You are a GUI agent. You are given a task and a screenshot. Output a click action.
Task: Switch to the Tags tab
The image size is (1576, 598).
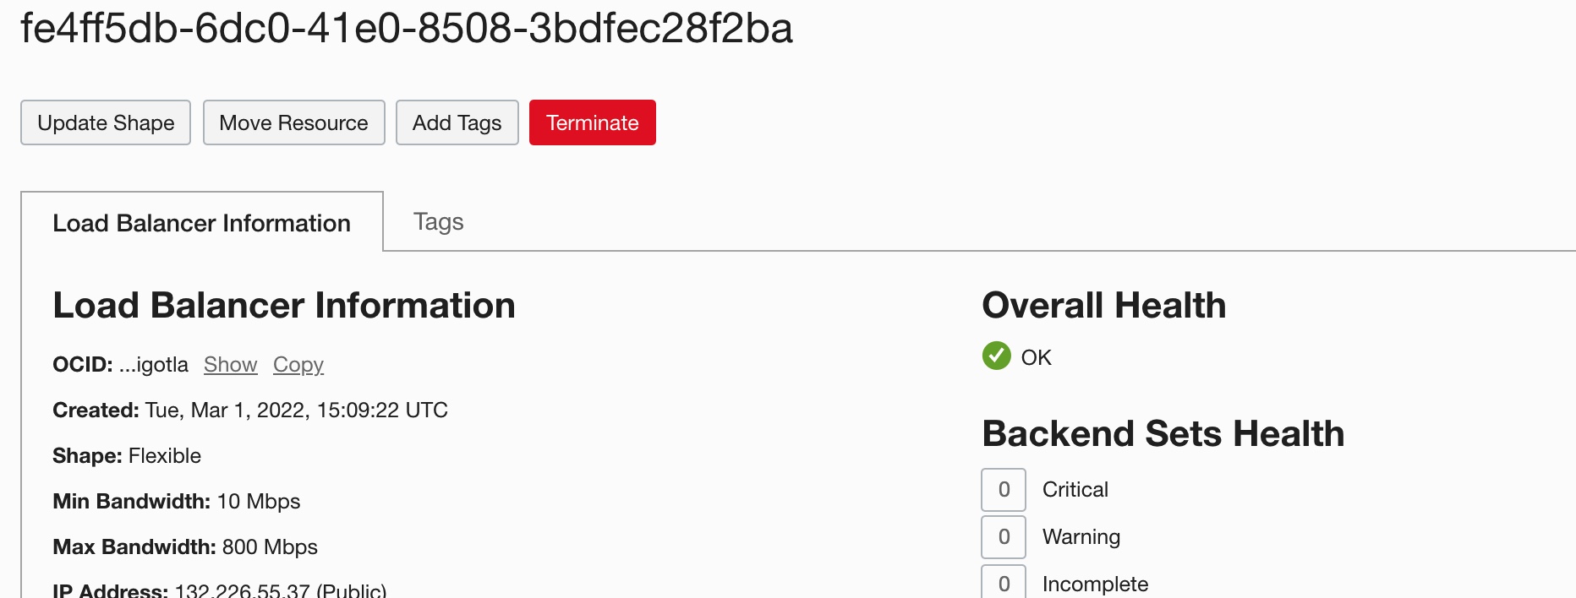click(x=438, y=221)
